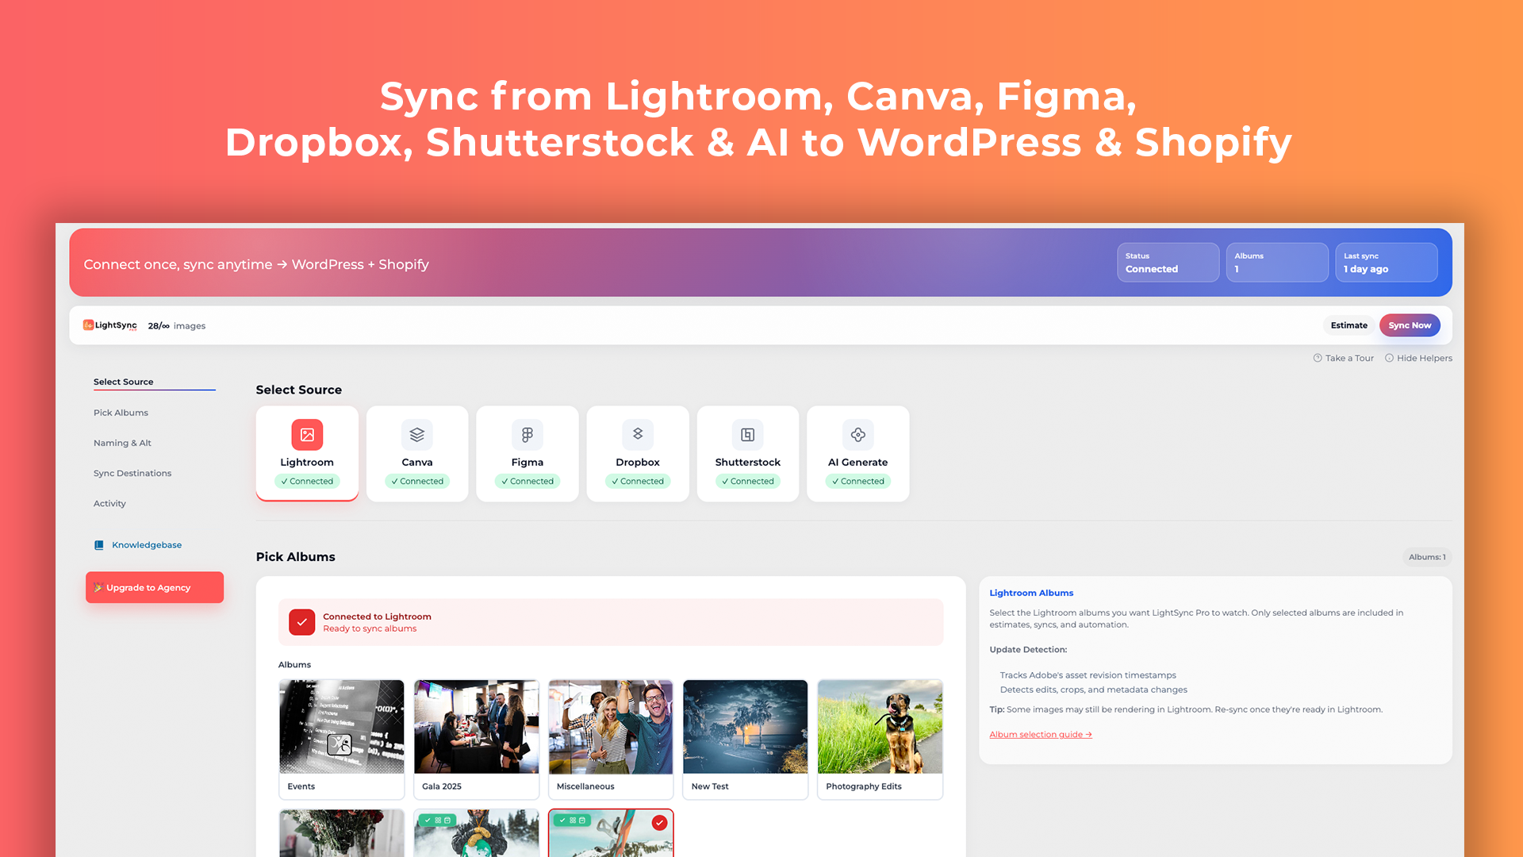This screenshot has width=1523, height=857.
Task: Click the AI Generate Connected badge
Action: coord(858,481)
